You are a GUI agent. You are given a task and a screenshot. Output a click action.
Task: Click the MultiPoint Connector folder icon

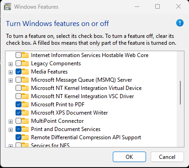pyautogui.click(x=25, y=121)
